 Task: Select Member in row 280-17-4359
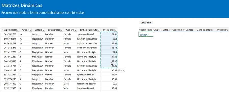point(54,84)
